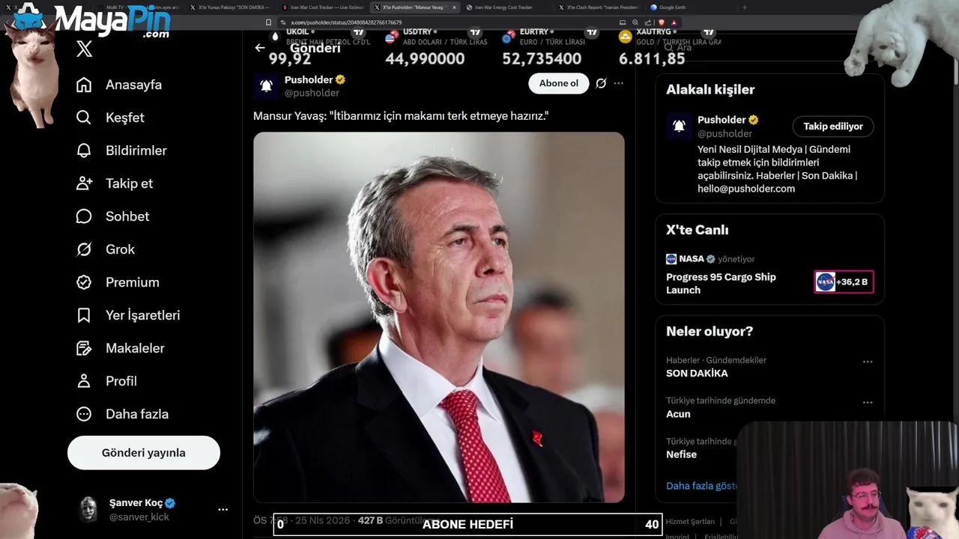Open the SON DAKİKA trending topic

[697, 373]
